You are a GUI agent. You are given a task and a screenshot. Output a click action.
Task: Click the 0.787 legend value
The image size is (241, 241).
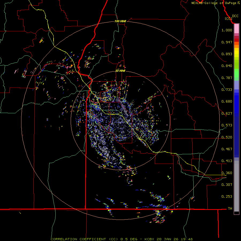coord(227,78)
